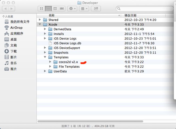Expand the Installs folder

tap(45, 34)
